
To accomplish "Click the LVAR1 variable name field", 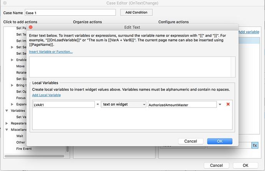I will [x=63, y=104].
